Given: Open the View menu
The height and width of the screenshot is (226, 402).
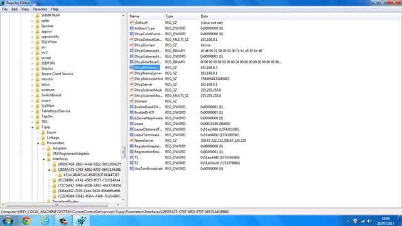Looking at the screenshot, I should pyautogui.click(x=25, y=9).
